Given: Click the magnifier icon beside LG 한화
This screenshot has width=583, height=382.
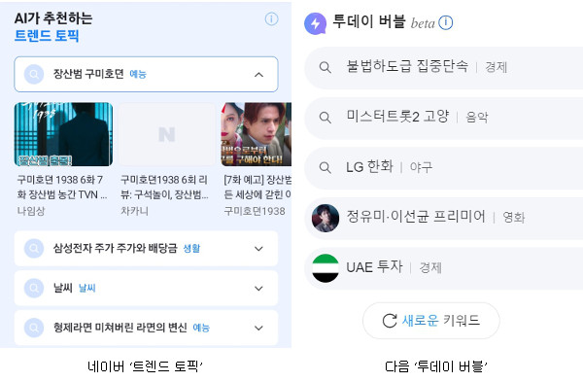Looking at the screenshot, I should 325,167.
